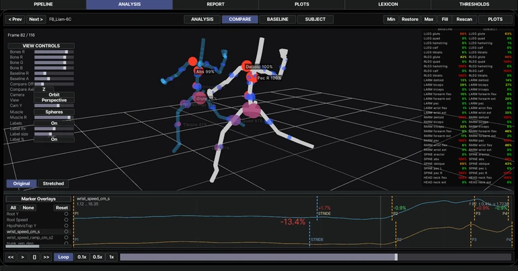Adjust the Bone G slider
Screen dimensions: 518x271
[x=54, y=63]
